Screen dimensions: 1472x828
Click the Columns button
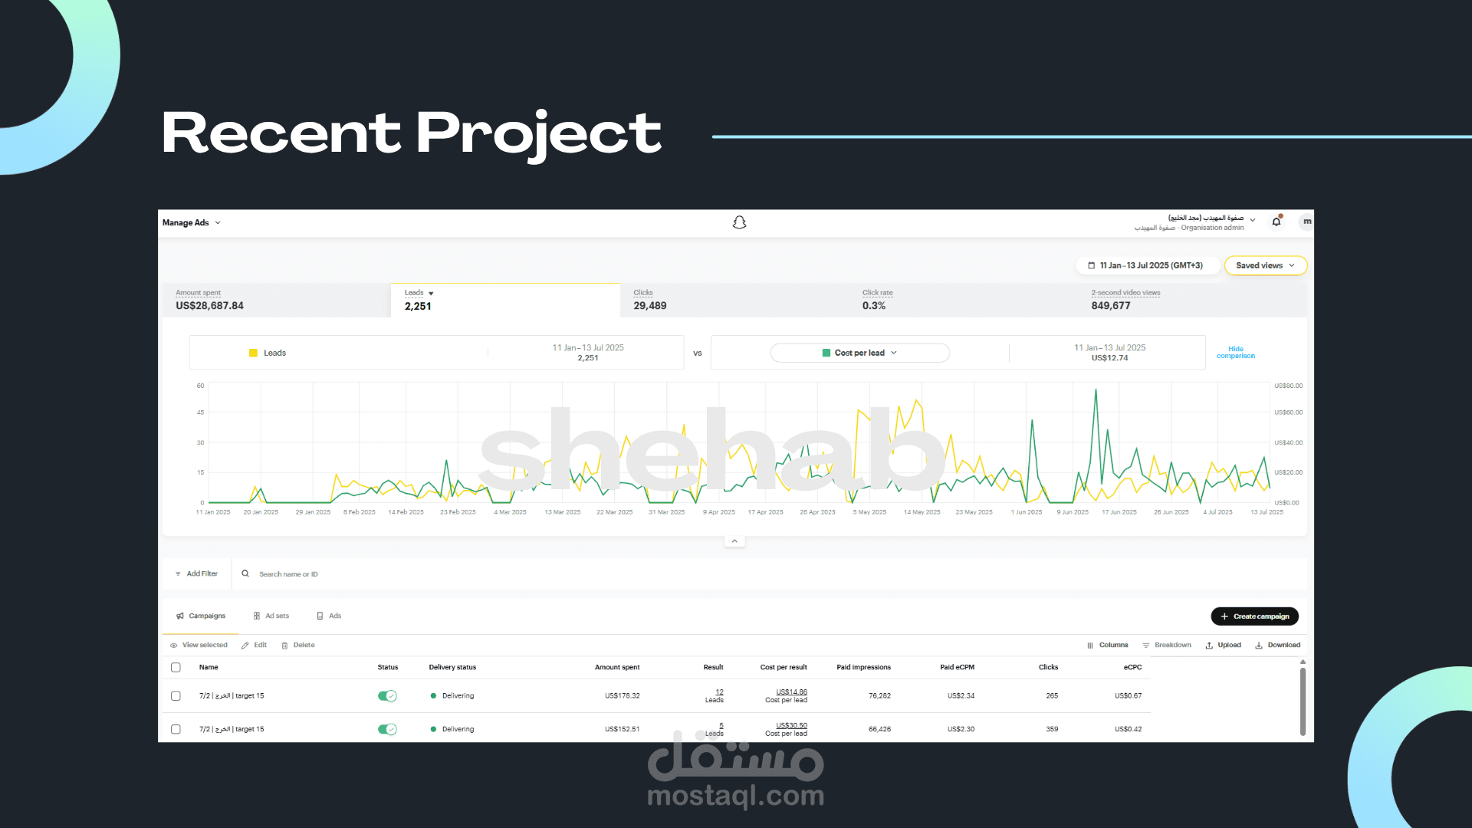(x=1107, y=646)
